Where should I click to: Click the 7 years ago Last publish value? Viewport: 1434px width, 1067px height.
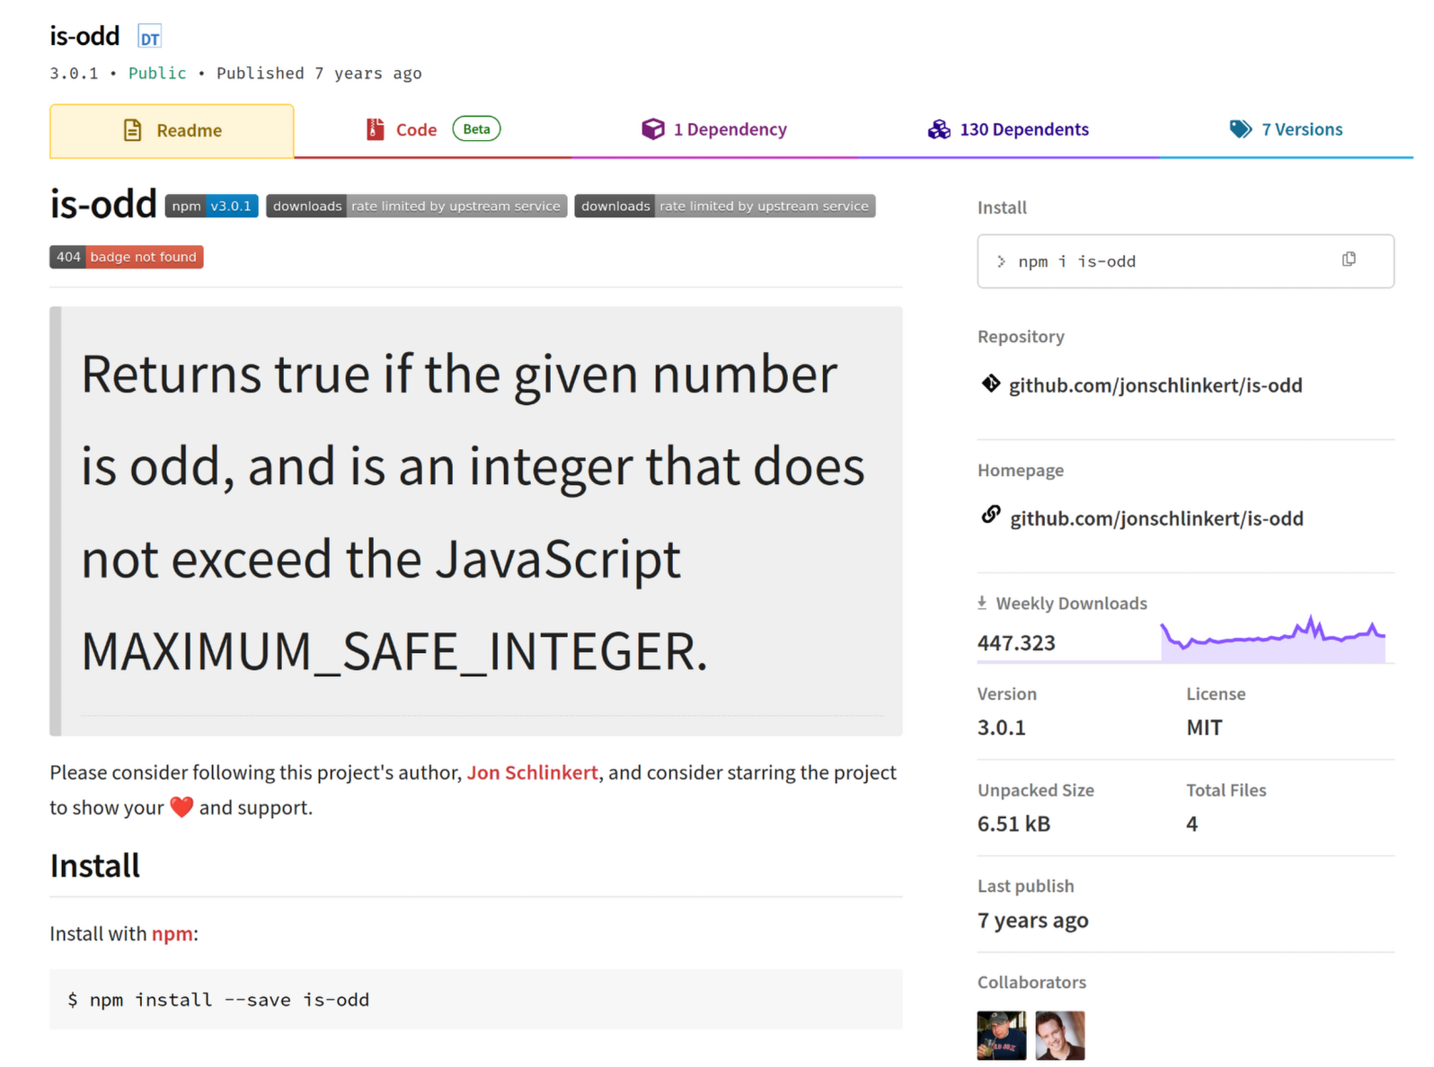click(x=1032, y=921)
